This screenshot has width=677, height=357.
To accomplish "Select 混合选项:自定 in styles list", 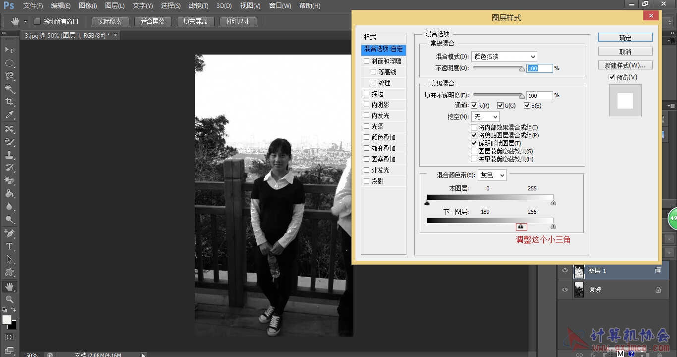I will click(x=384, y=50).
